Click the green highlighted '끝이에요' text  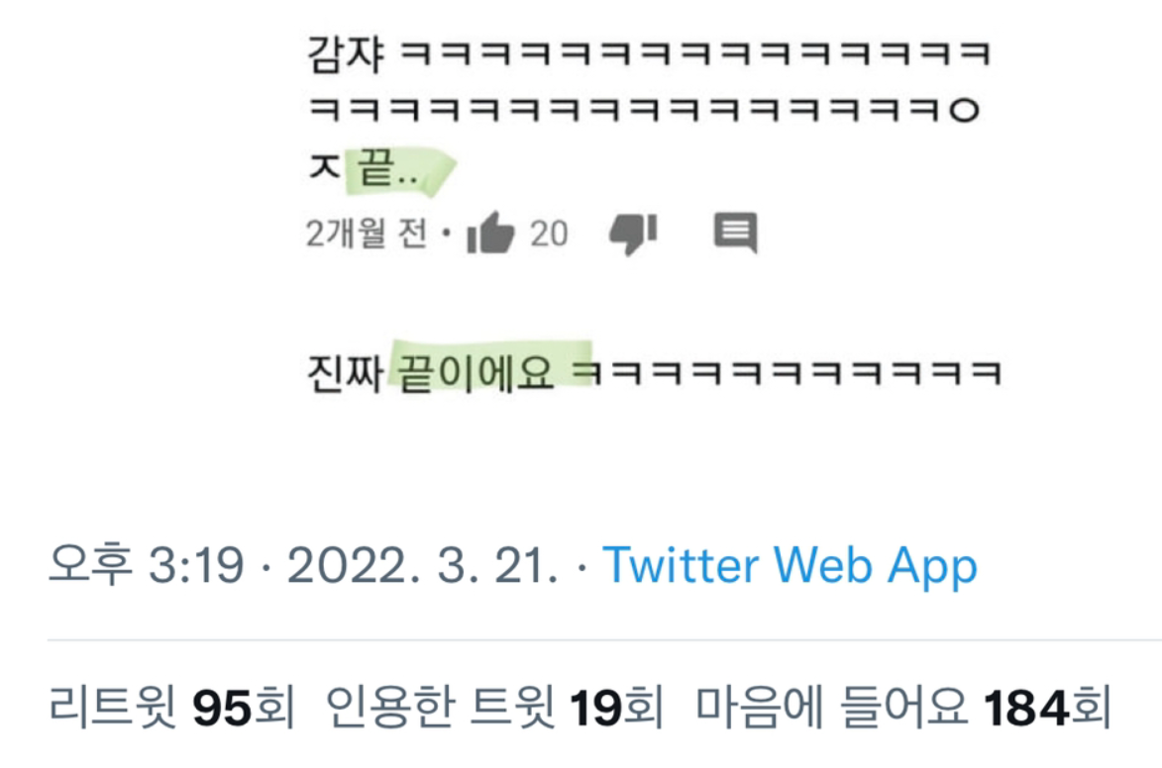(475, 372)
